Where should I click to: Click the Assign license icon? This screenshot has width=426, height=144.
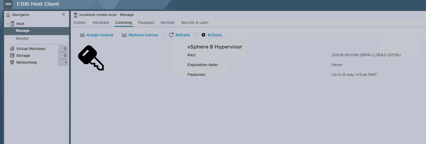point(82,35)
